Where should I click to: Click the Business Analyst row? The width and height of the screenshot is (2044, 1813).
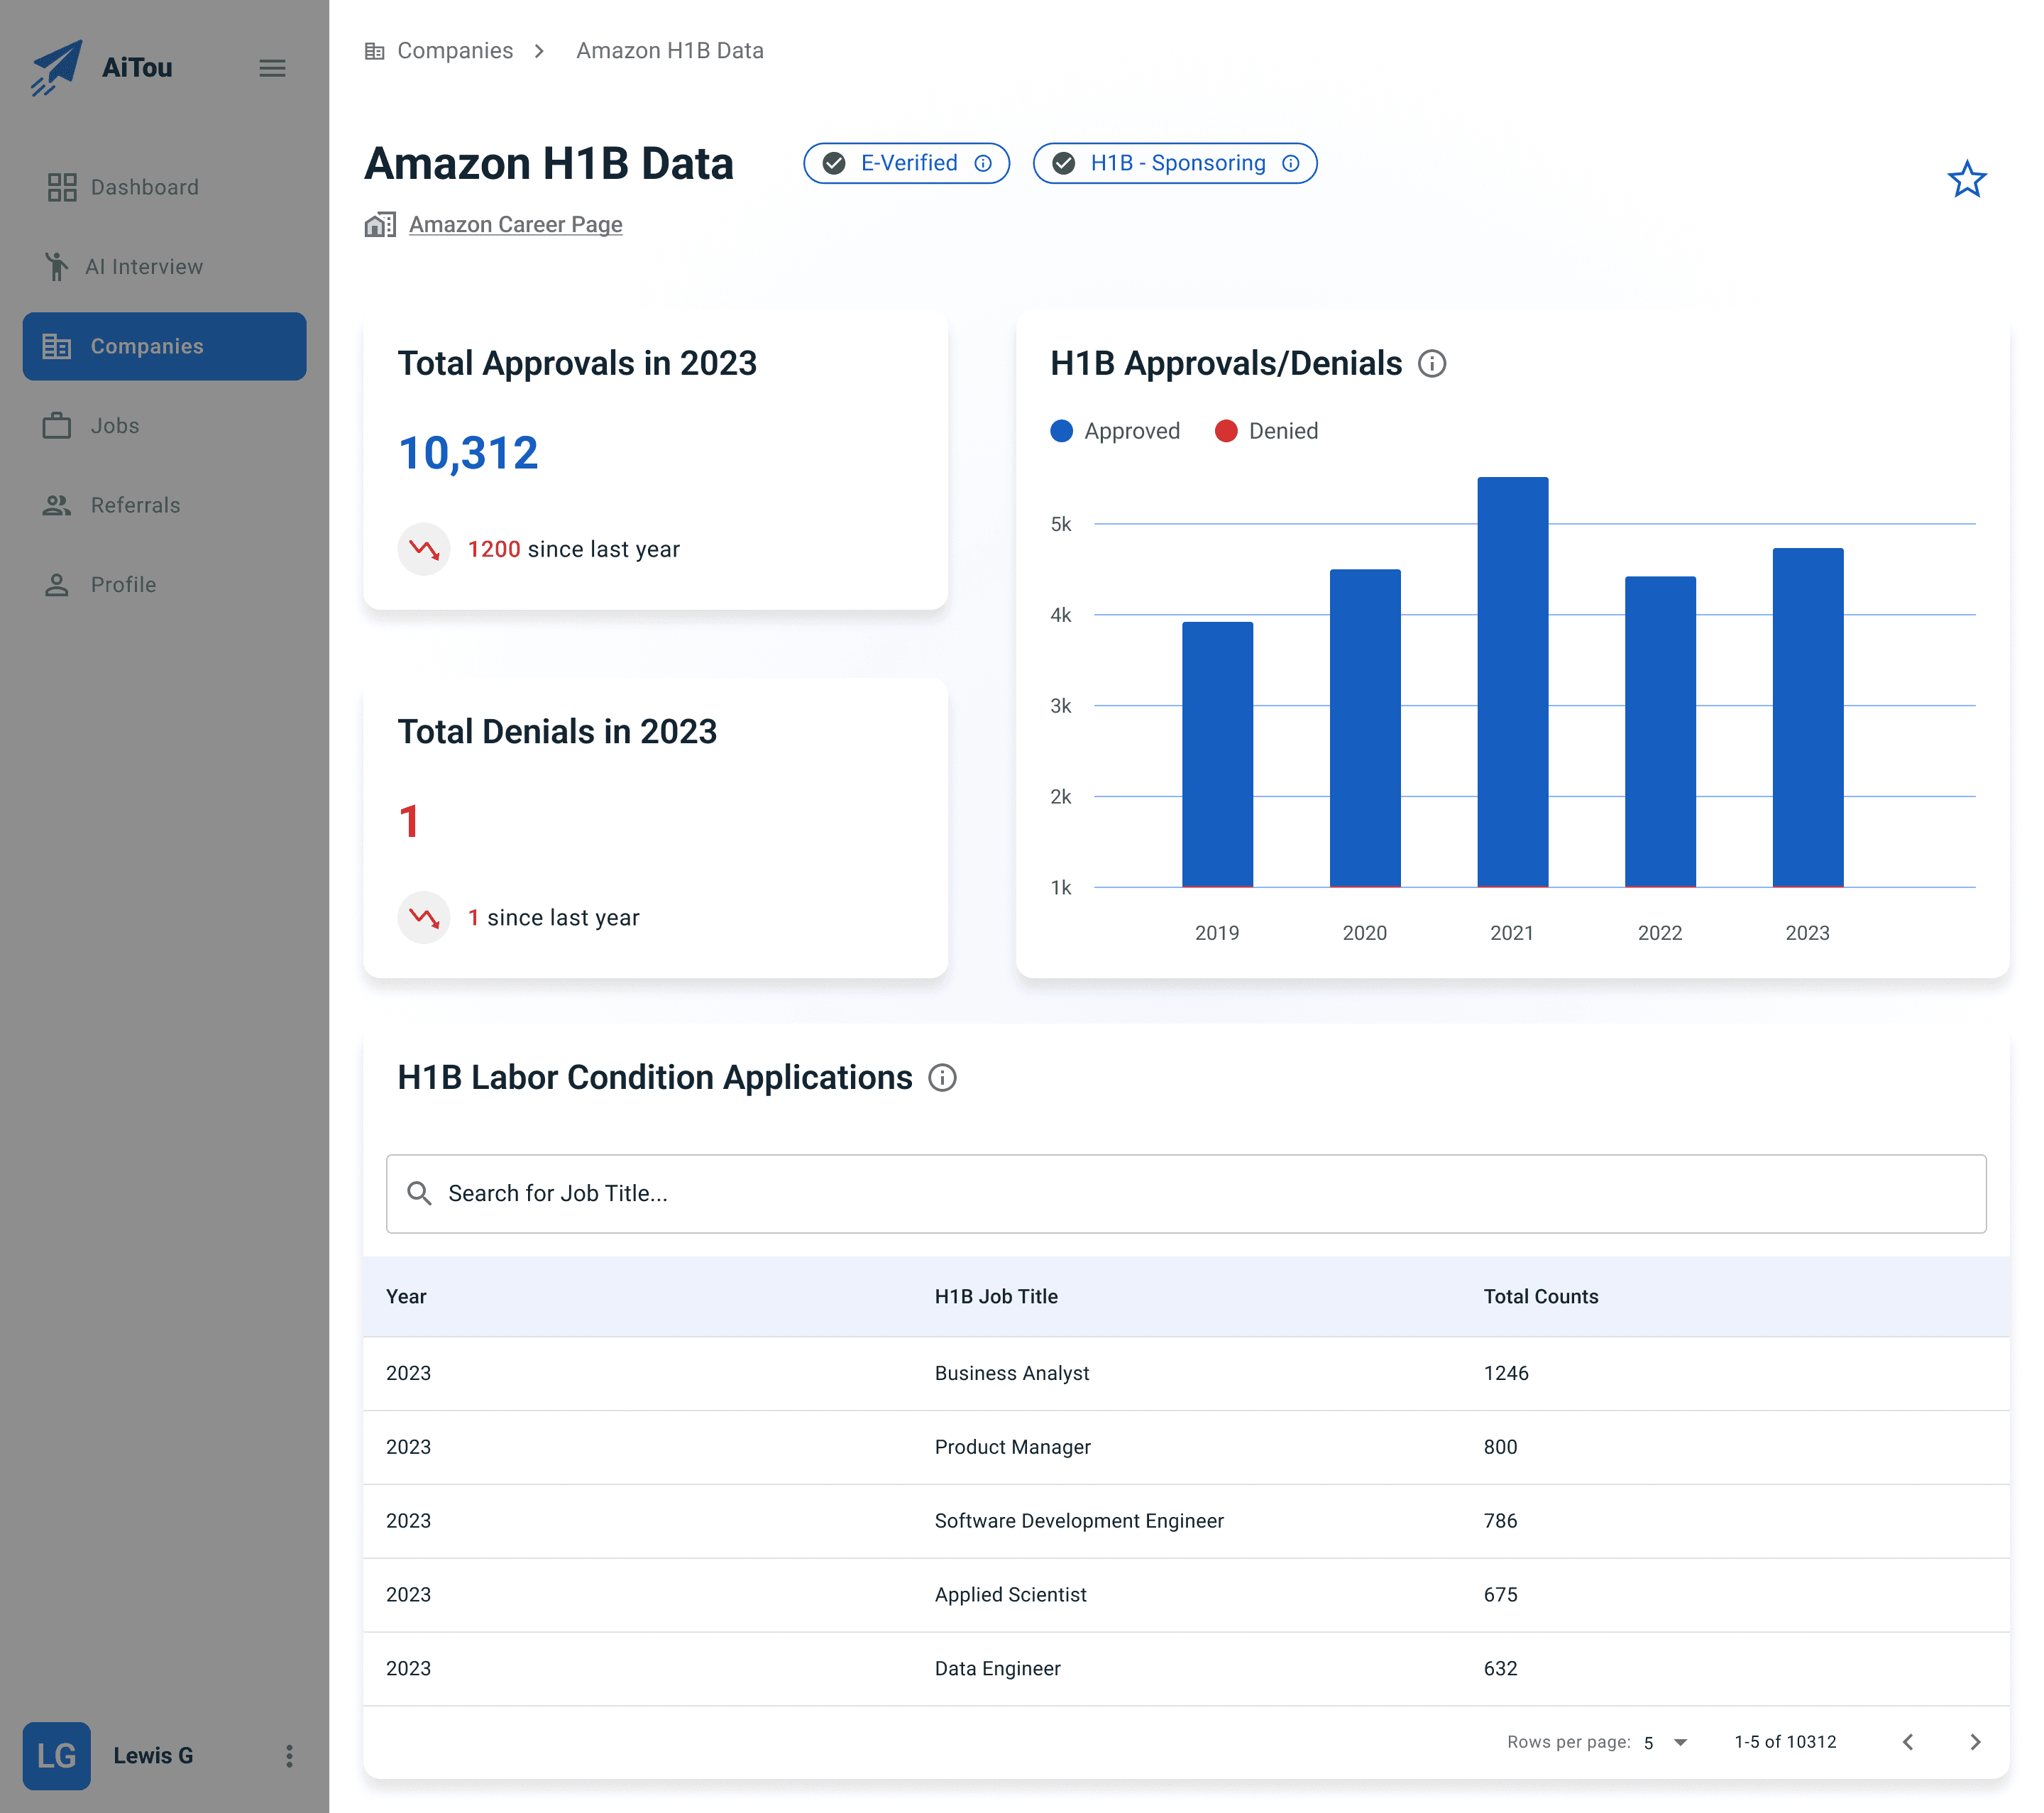click(x=1186, y=1373)
